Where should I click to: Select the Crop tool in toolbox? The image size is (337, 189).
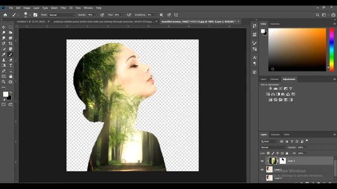(x=11, y=44)
